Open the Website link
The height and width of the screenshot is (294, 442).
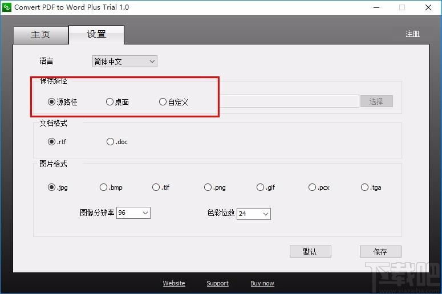tap(174, 283)
